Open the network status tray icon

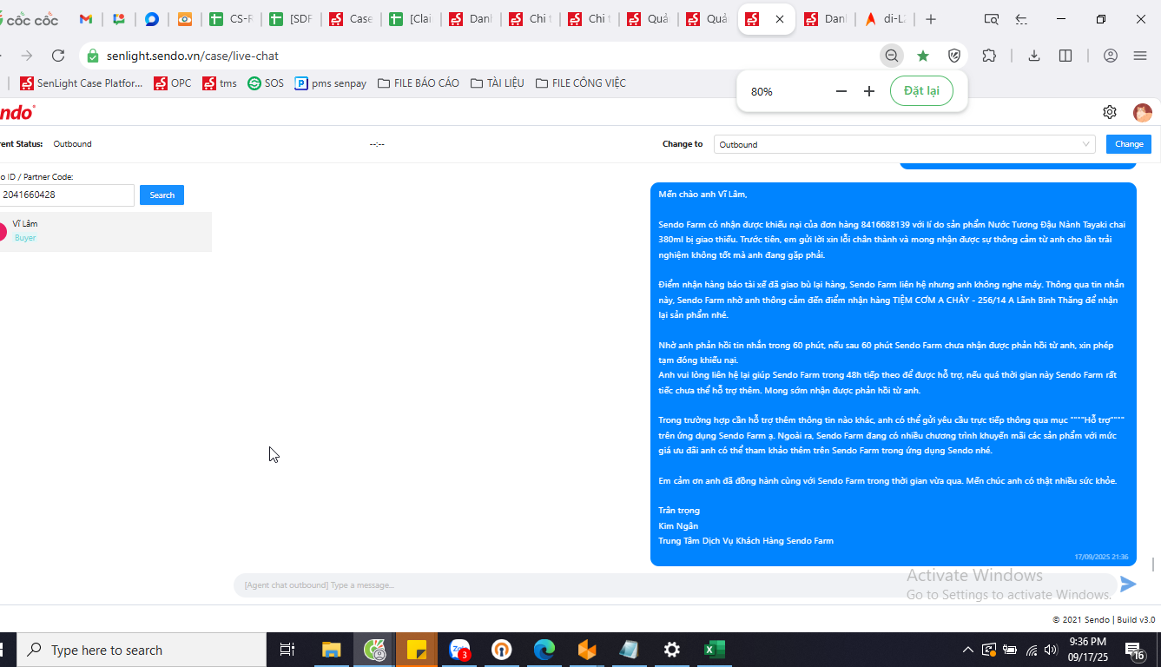point(1032,650)
